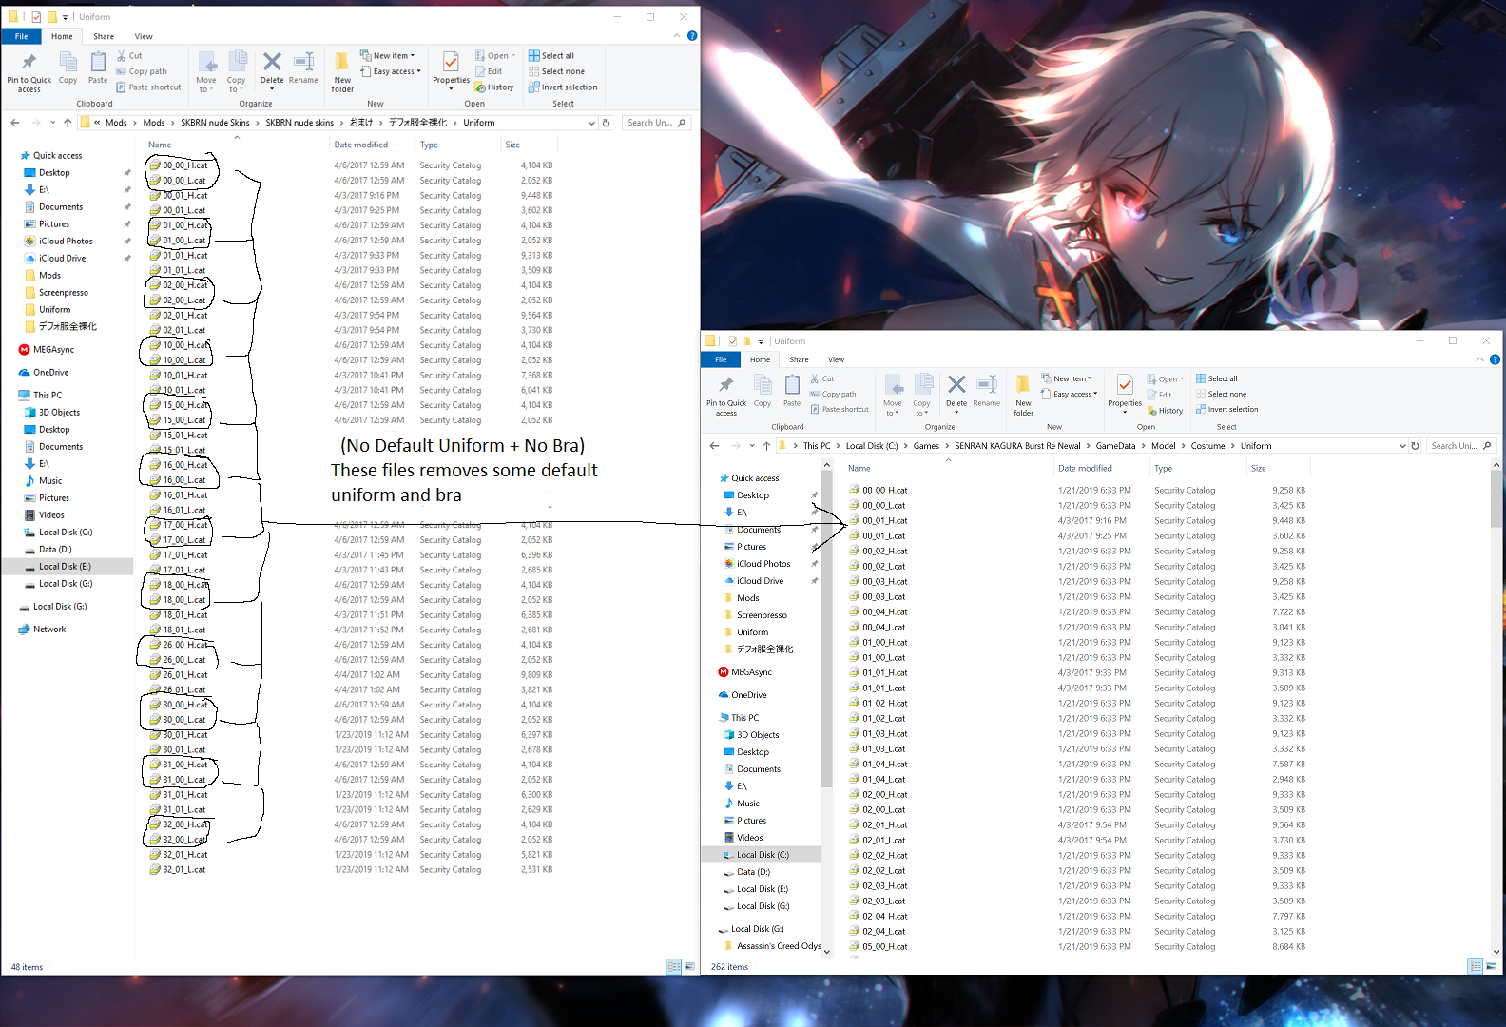
Task: Click sidebar scrollbar in SENRAN KAGURA window
Action: point(826,630)
